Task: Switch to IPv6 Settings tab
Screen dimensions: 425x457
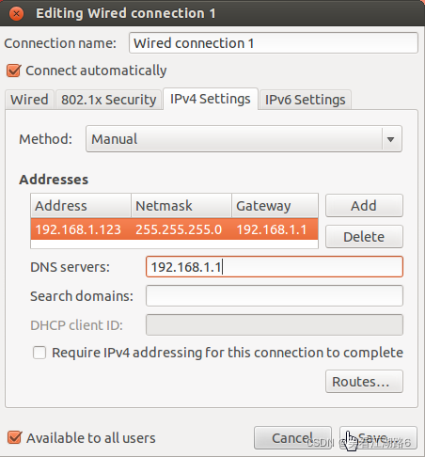Action: (x=306, y=100)
